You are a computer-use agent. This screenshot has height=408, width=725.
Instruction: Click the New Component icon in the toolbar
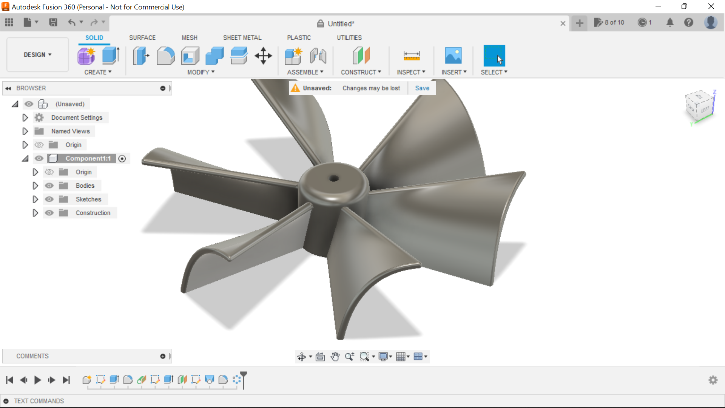86,56
